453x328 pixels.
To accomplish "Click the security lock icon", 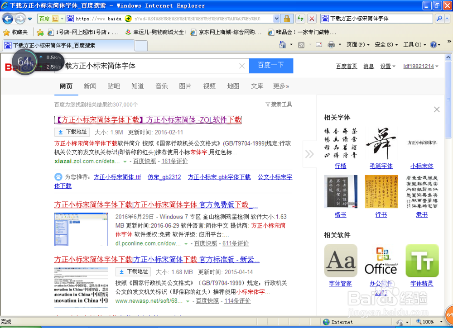I will click(287, 19).
